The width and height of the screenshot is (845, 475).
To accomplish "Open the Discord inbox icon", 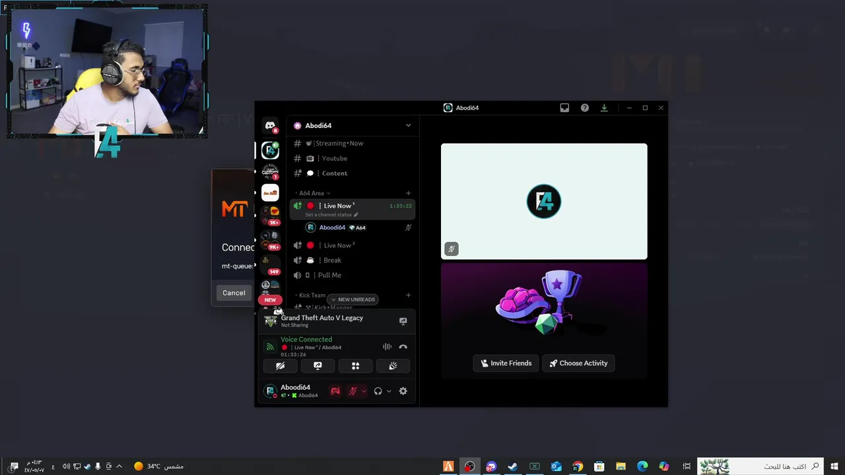I will point(564,108).
